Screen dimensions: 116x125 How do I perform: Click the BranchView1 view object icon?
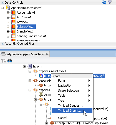(x=13, y=31)
